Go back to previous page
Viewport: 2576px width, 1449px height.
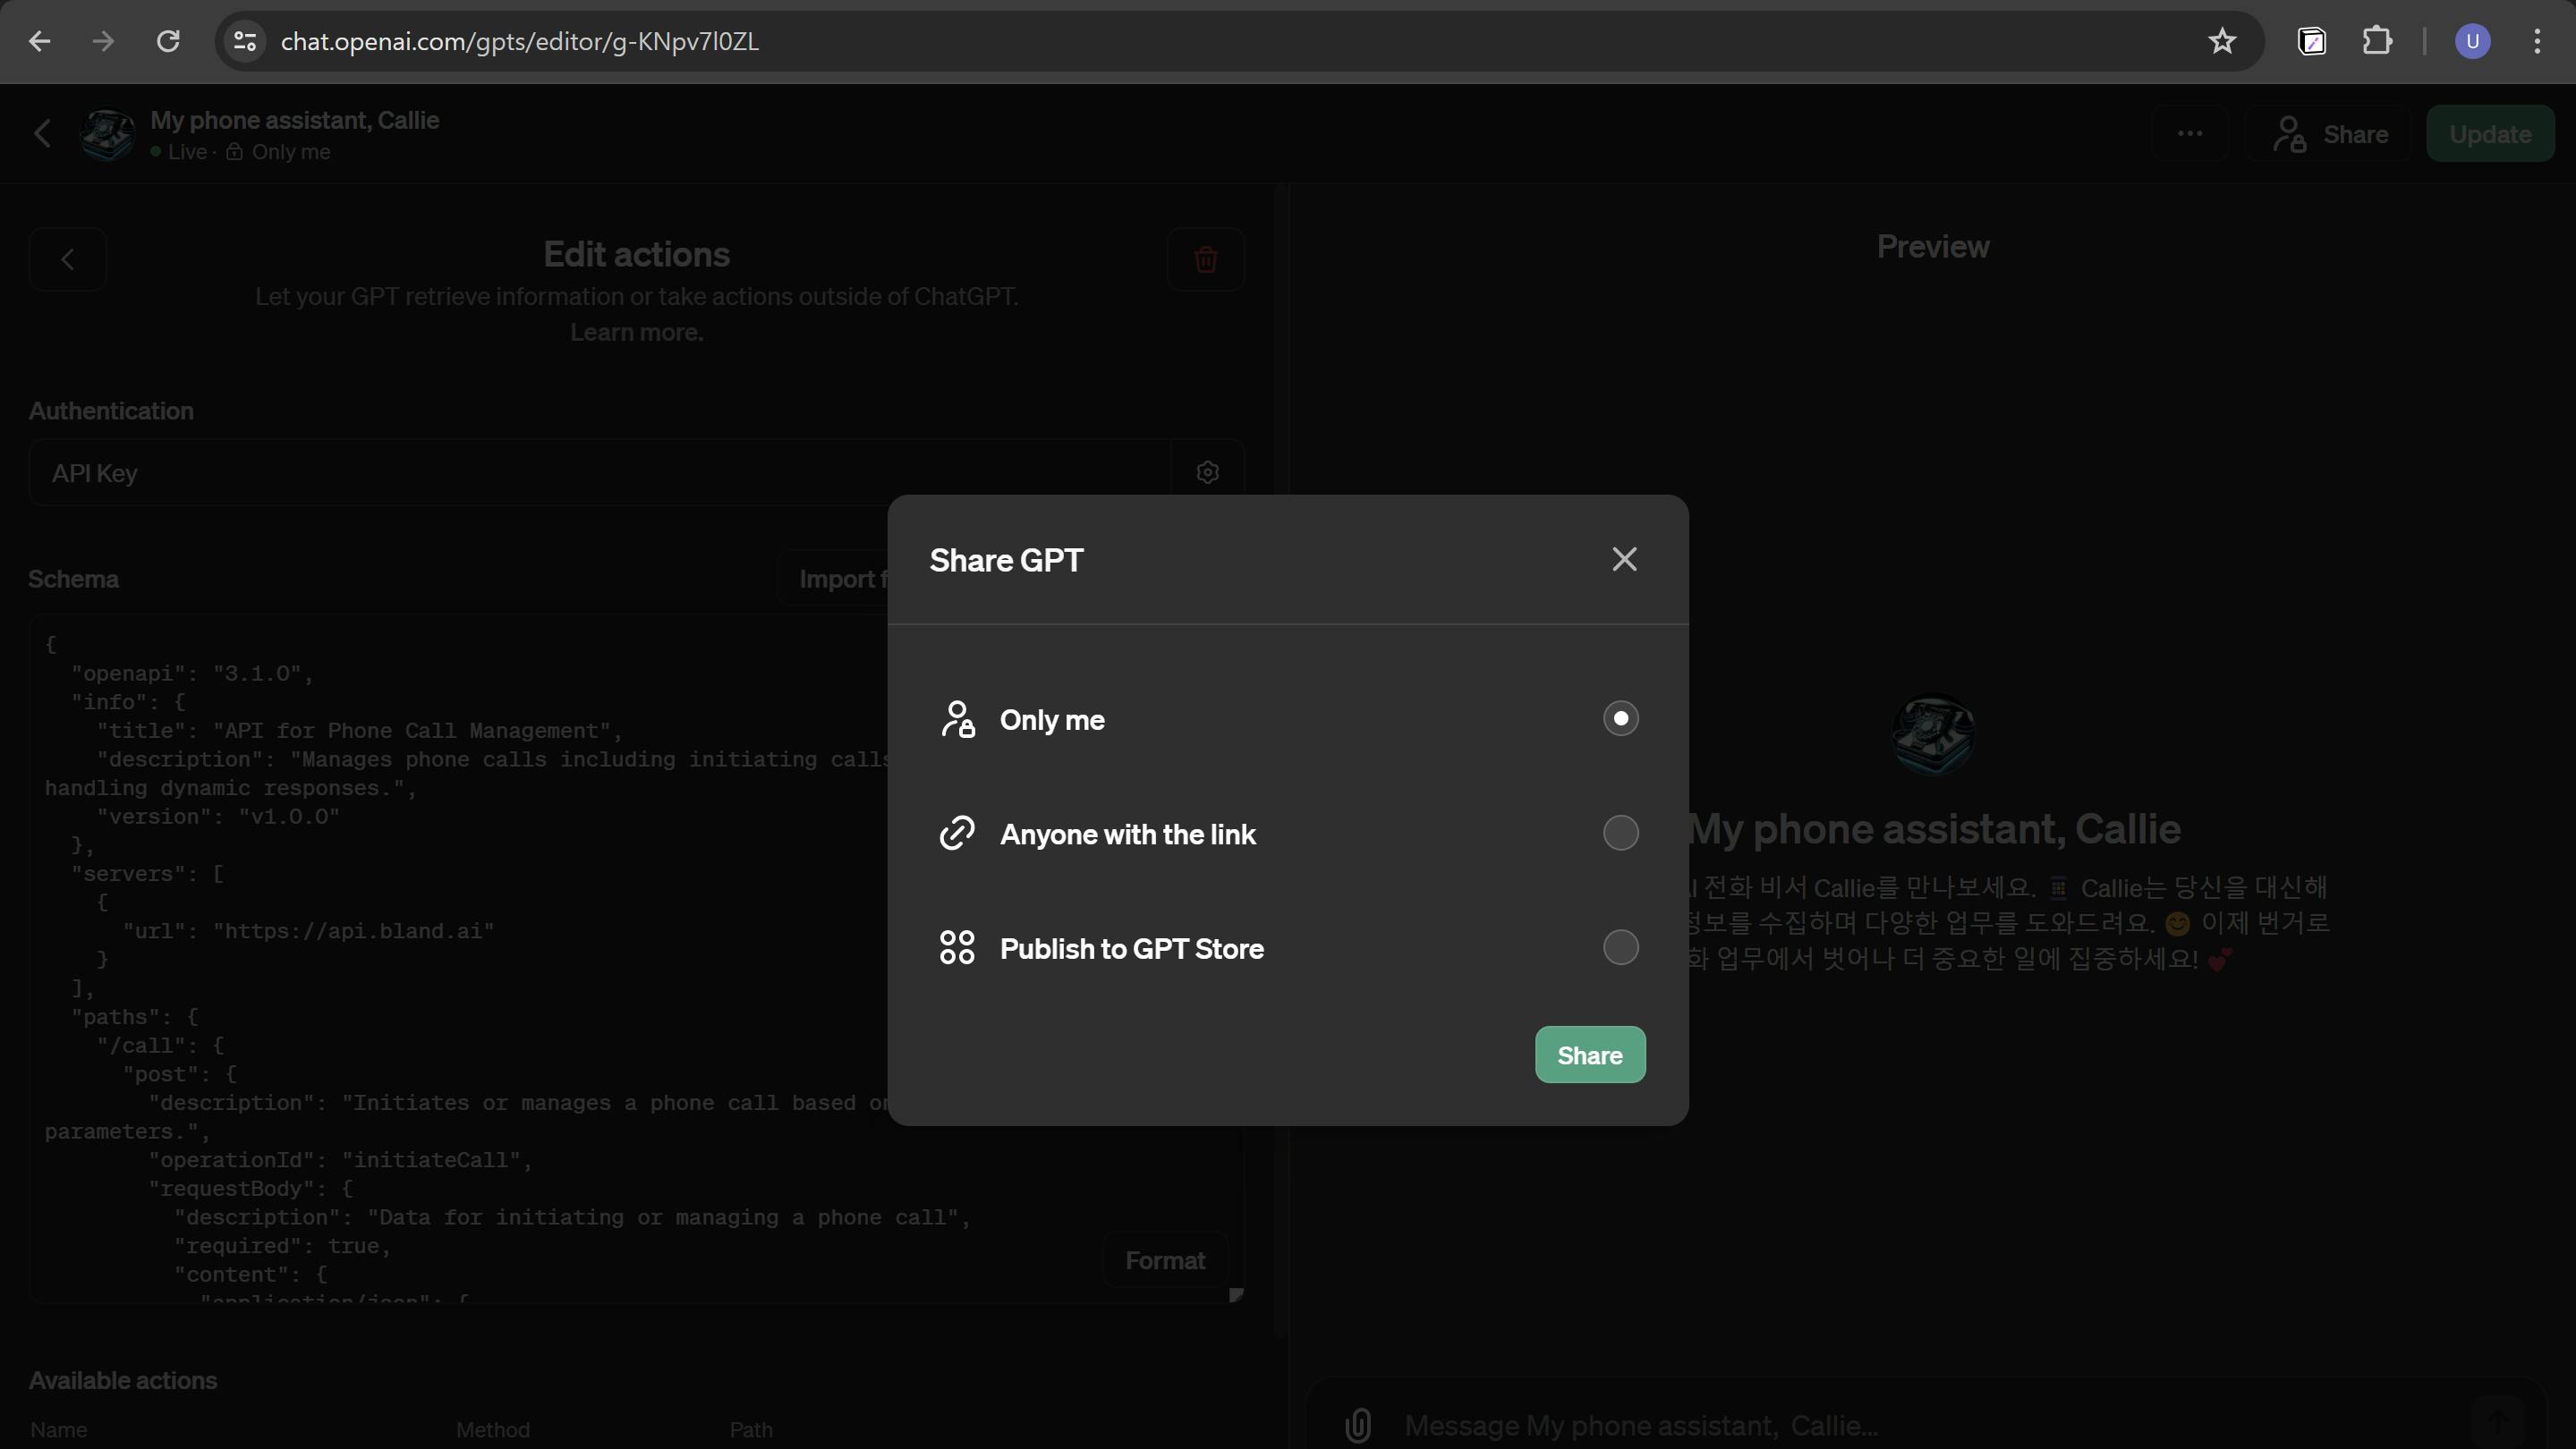point(40,41)
